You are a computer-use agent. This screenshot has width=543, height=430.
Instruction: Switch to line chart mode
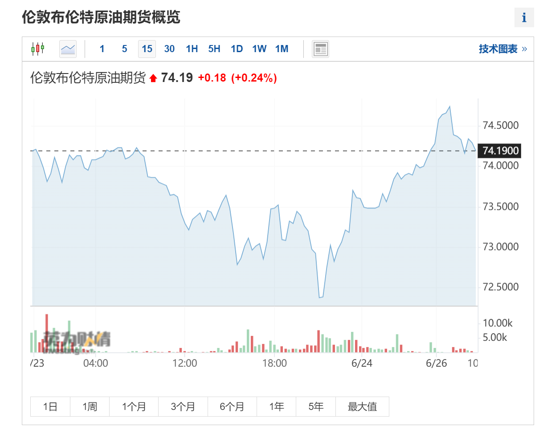coord(68,49)
